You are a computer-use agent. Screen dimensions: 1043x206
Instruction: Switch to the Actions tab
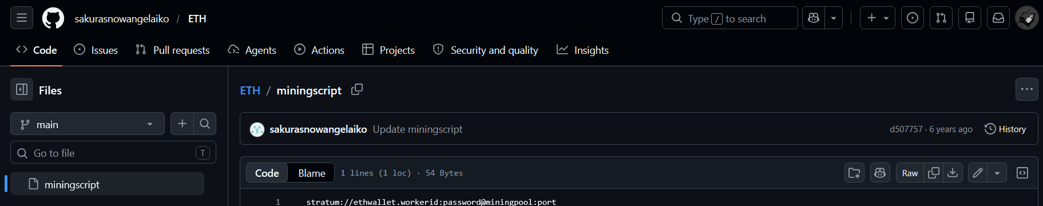click(319, 50)
